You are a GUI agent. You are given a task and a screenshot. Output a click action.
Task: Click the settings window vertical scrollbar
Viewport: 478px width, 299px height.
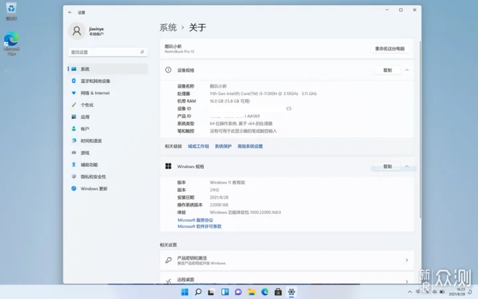coord(420,130)
